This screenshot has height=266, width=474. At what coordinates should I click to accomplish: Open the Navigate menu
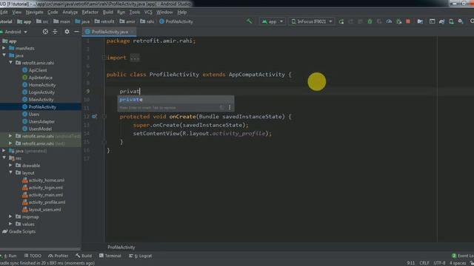tap(34, 12)
